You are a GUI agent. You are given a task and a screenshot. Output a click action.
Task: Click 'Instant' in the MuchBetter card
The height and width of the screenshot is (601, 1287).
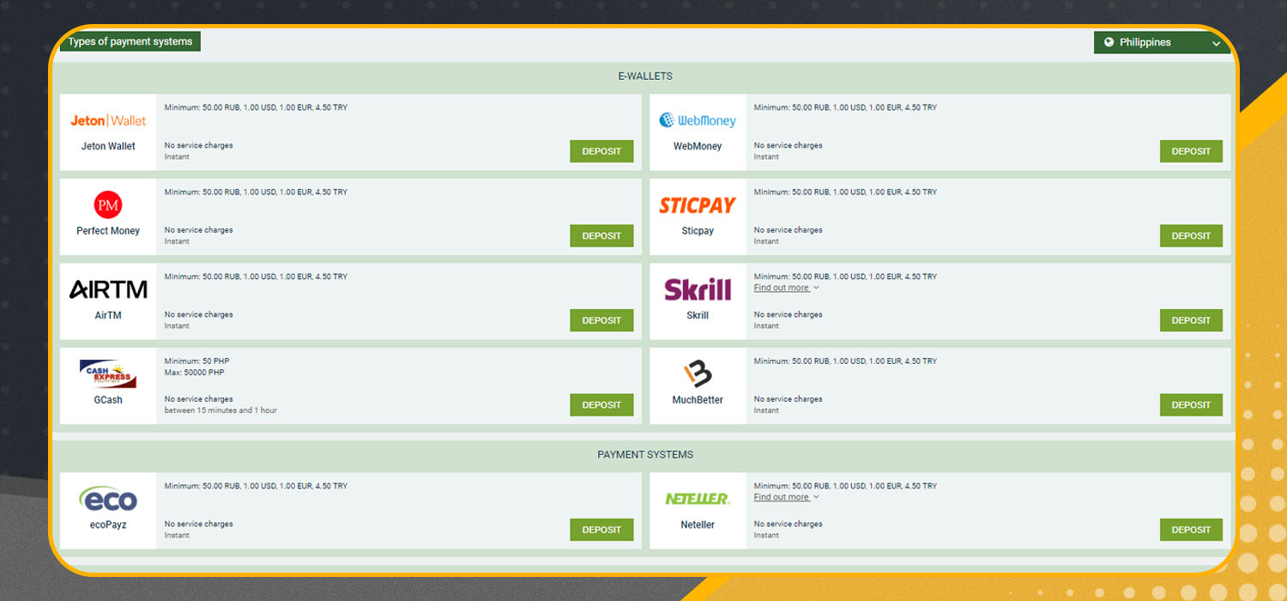coord(766,410)
